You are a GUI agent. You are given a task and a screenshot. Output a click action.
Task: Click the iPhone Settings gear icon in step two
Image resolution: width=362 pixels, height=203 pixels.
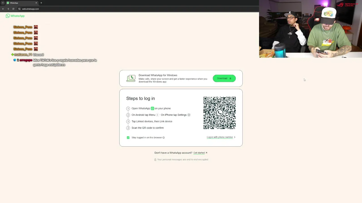(189, 115)
